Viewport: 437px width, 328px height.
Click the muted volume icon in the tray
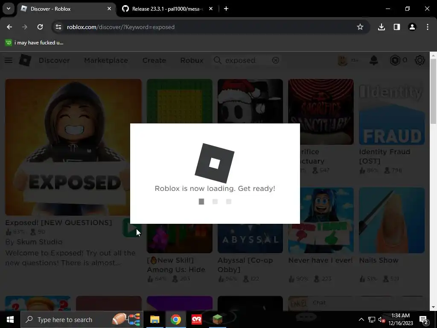pyautogui.click(x=382, y=319)
